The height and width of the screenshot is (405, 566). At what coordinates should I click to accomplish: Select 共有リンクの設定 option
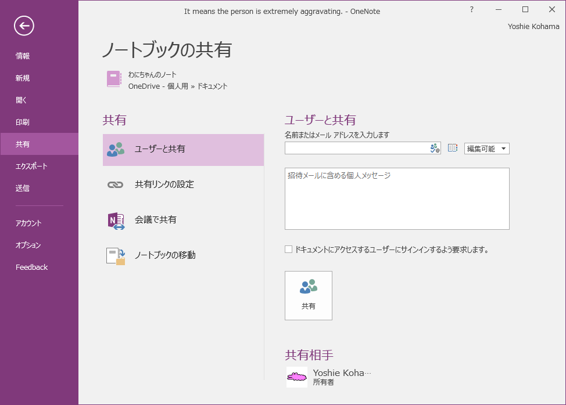184,185
